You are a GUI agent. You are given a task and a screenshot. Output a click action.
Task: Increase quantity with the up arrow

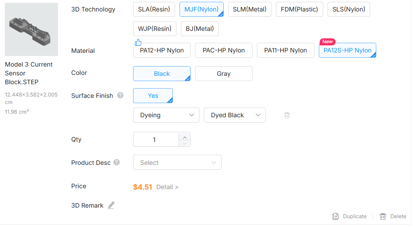(185, 136)
